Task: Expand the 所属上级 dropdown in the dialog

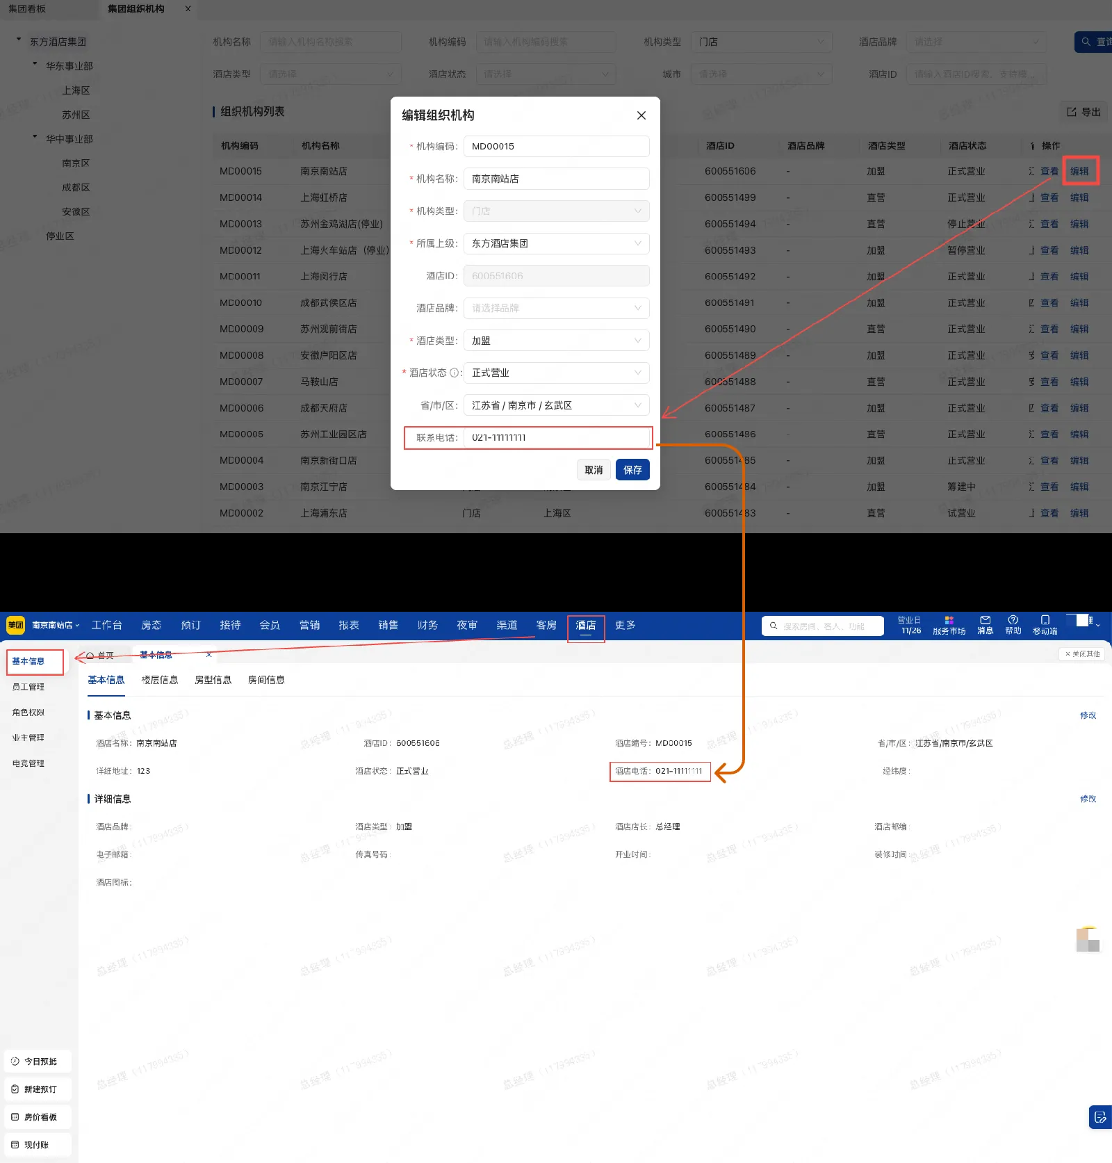Action: (556, 243)
